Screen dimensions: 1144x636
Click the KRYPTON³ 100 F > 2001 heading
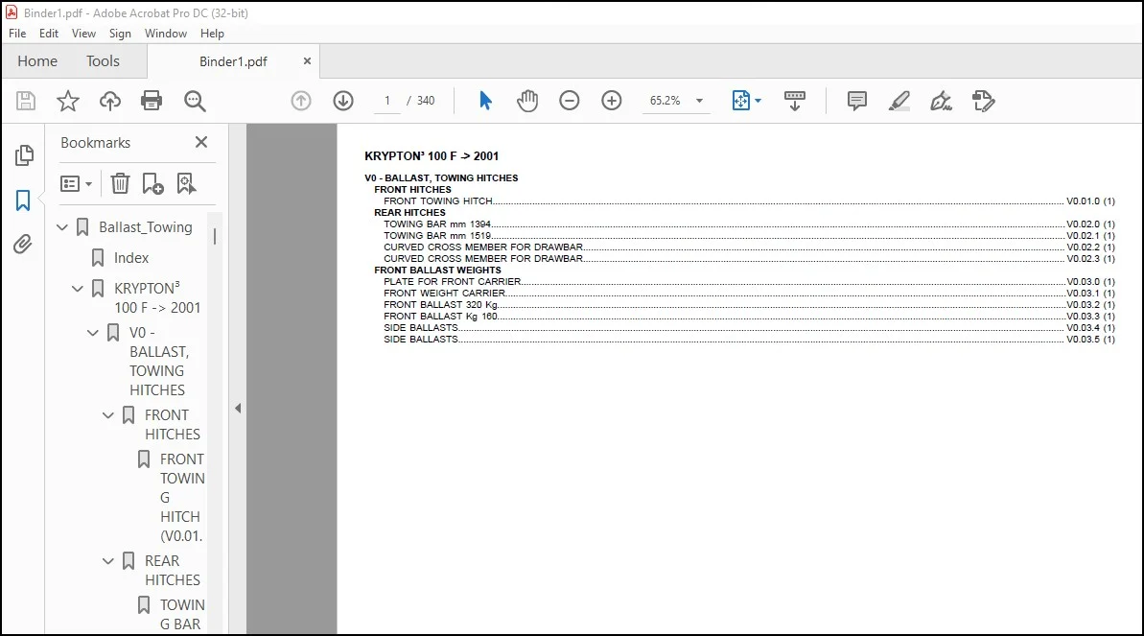click(x=432, y=156)
